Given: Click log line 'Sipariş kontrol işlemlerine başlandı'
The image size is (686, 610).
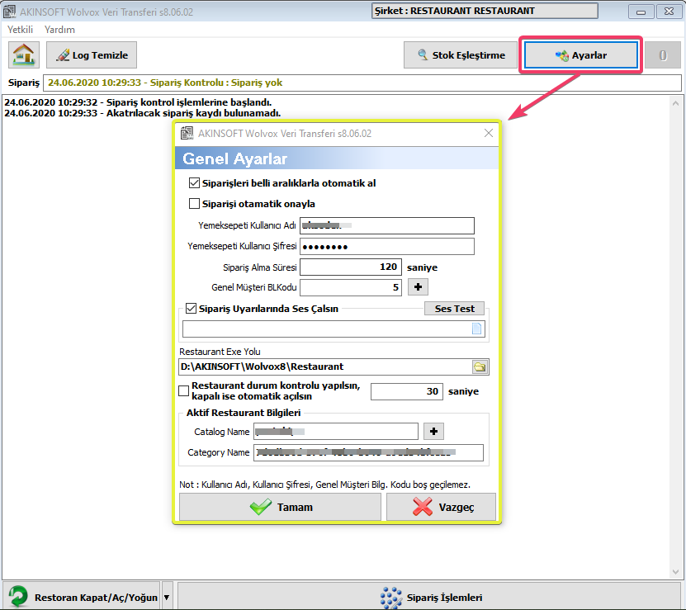Looking at the screenshot, I should tap(138, 102).
